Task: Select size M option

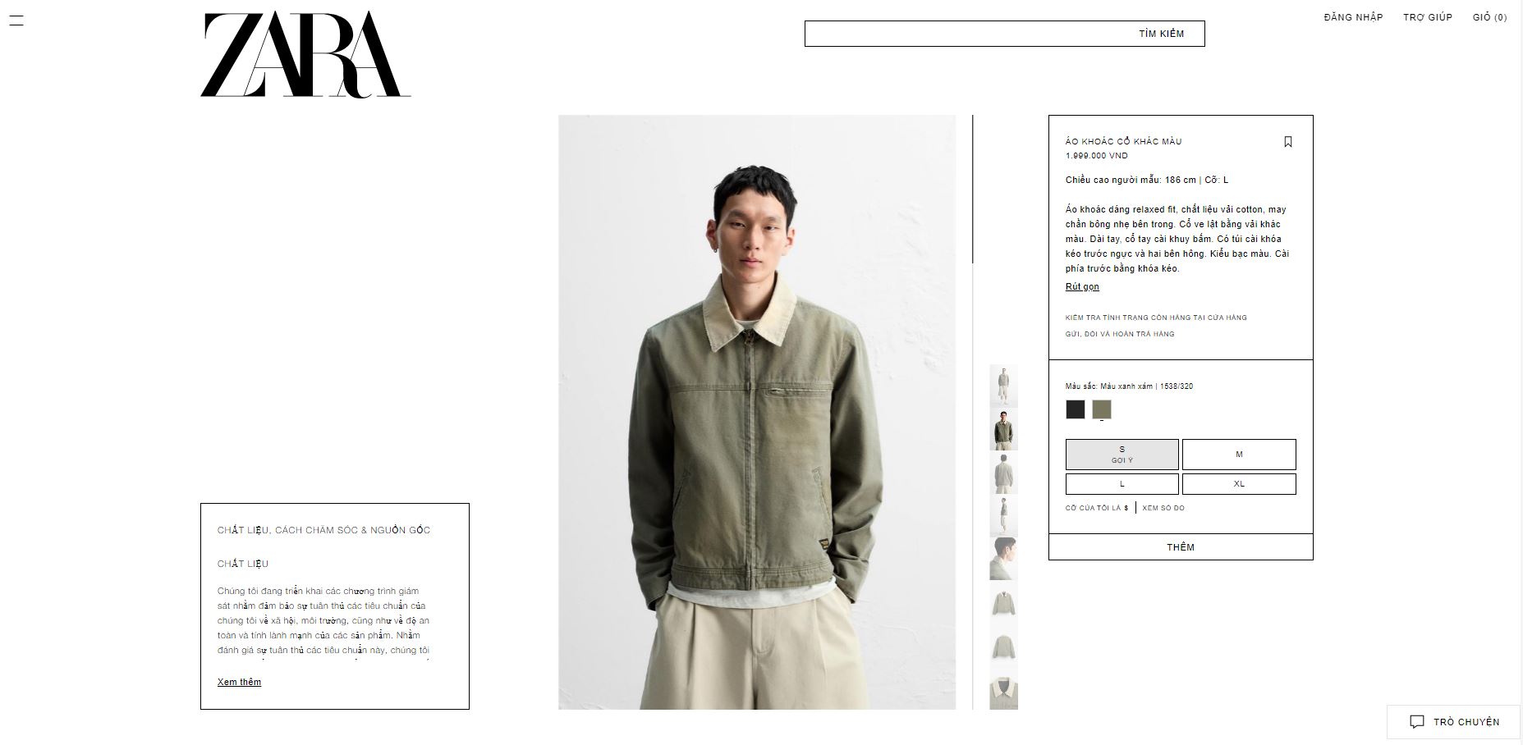Action: 1239,455
